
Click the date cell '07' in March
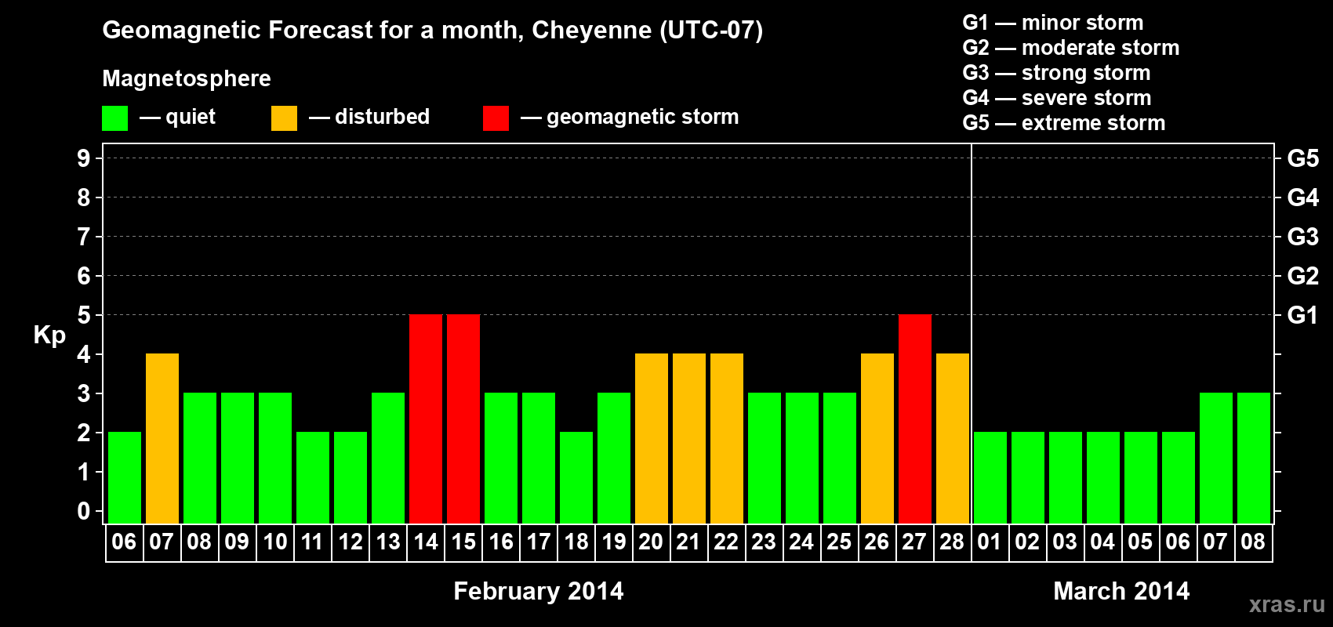(x=1216, y=542)
